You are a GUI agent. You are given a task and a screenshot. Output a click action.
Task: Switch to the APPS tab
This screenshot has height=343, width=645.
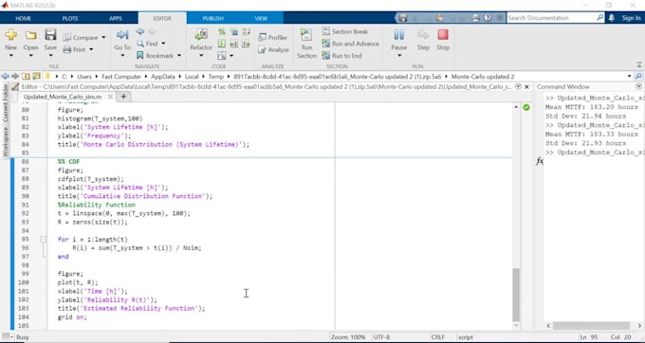click(116, 18)
